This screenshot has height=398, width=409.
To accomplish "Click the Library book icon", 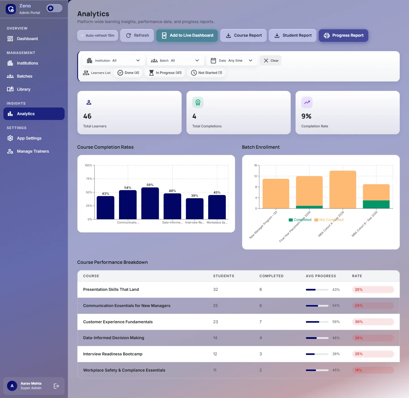I will (x=10, y=89).
